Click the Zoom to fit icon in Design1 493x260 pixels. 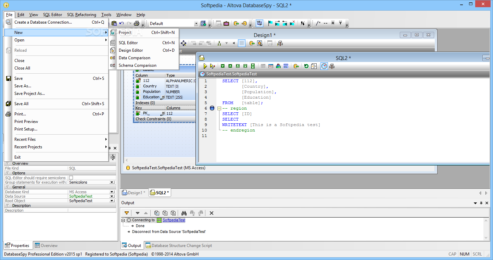(x=184, y=43)
